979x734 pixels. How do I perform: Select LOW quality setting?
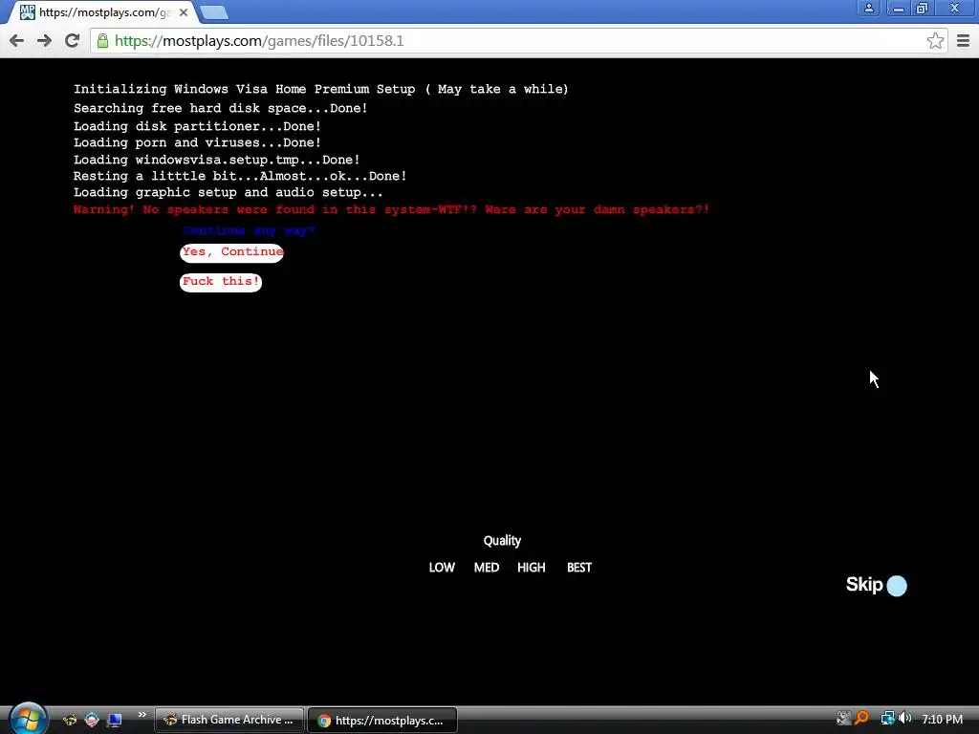(442, 568)
